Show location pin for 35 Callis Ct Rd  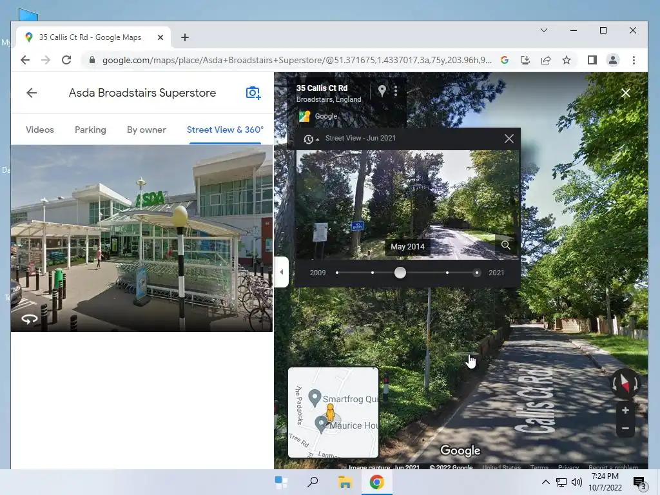click(382, 90)
